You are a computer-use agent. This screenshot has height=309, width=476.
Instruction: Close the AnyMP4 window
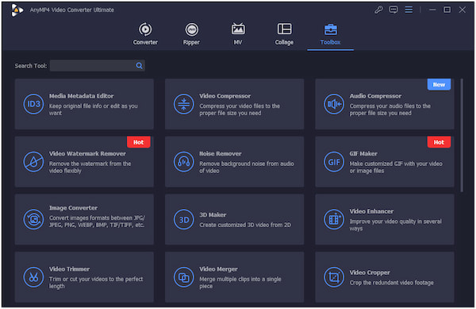(x=462, y=10)
